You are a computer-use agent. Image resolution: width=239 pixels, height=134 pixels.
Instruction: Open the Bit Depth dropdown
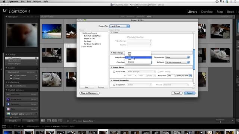click(x=177, y=62)
